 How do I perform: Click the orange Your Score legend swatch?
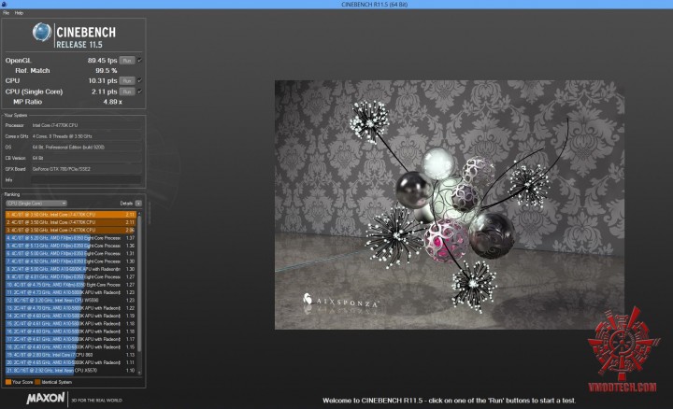pos(8,382)
